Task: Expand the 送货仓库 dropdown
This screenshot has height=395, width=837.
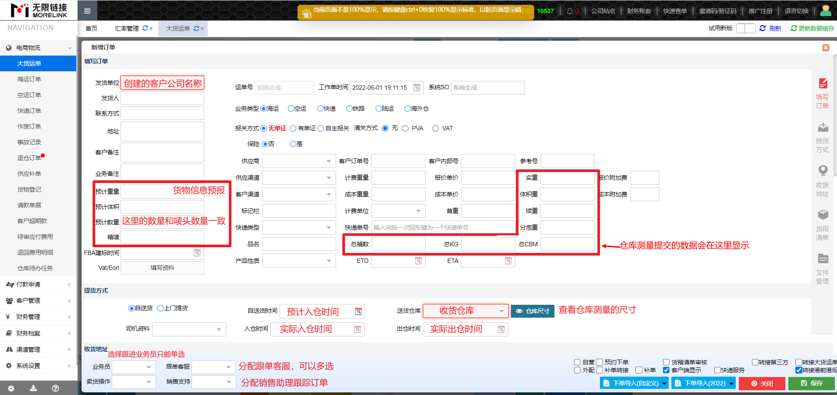Action: (501, 311)
